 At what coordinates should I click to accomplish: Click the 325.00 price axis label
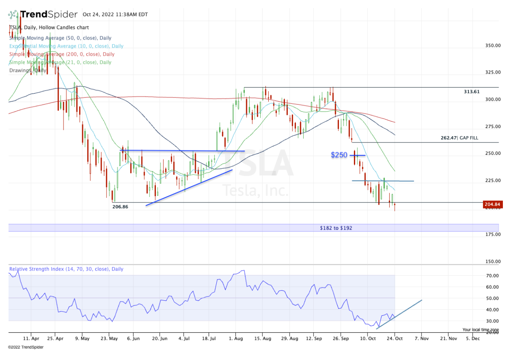493,72
